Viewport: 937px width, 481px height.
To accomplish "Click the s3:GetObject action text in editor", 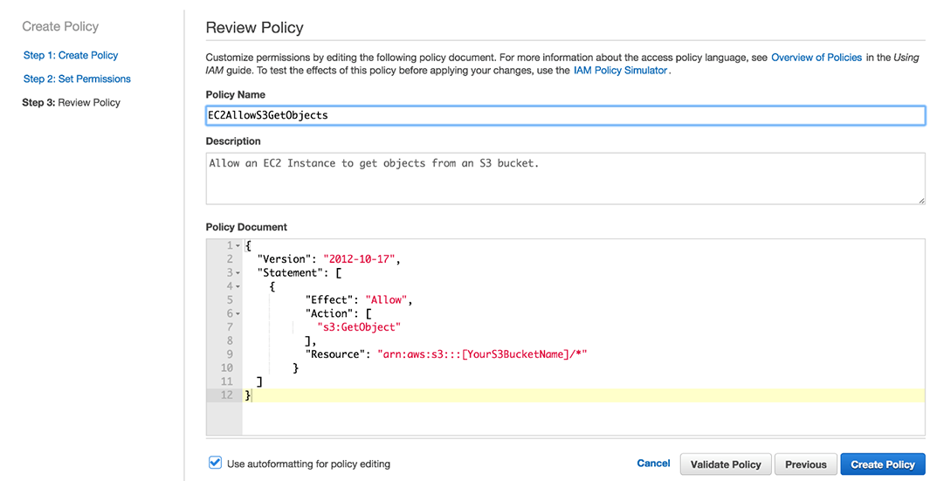I will 359,327.
